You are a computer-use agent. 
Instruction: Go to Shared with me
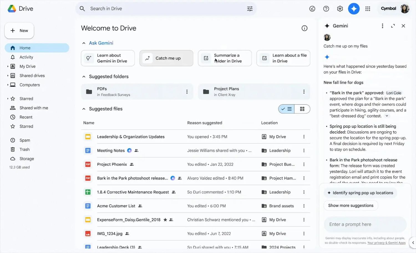point(34,108)
